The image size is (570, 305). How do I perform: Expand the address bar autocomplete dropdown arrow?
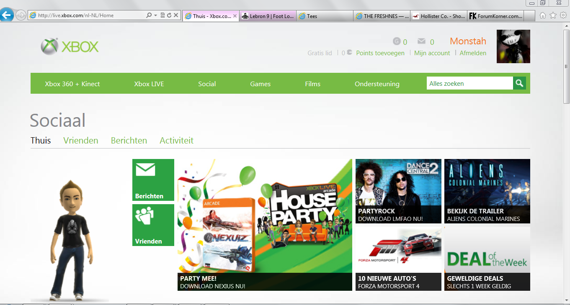[x=155, y=15]
